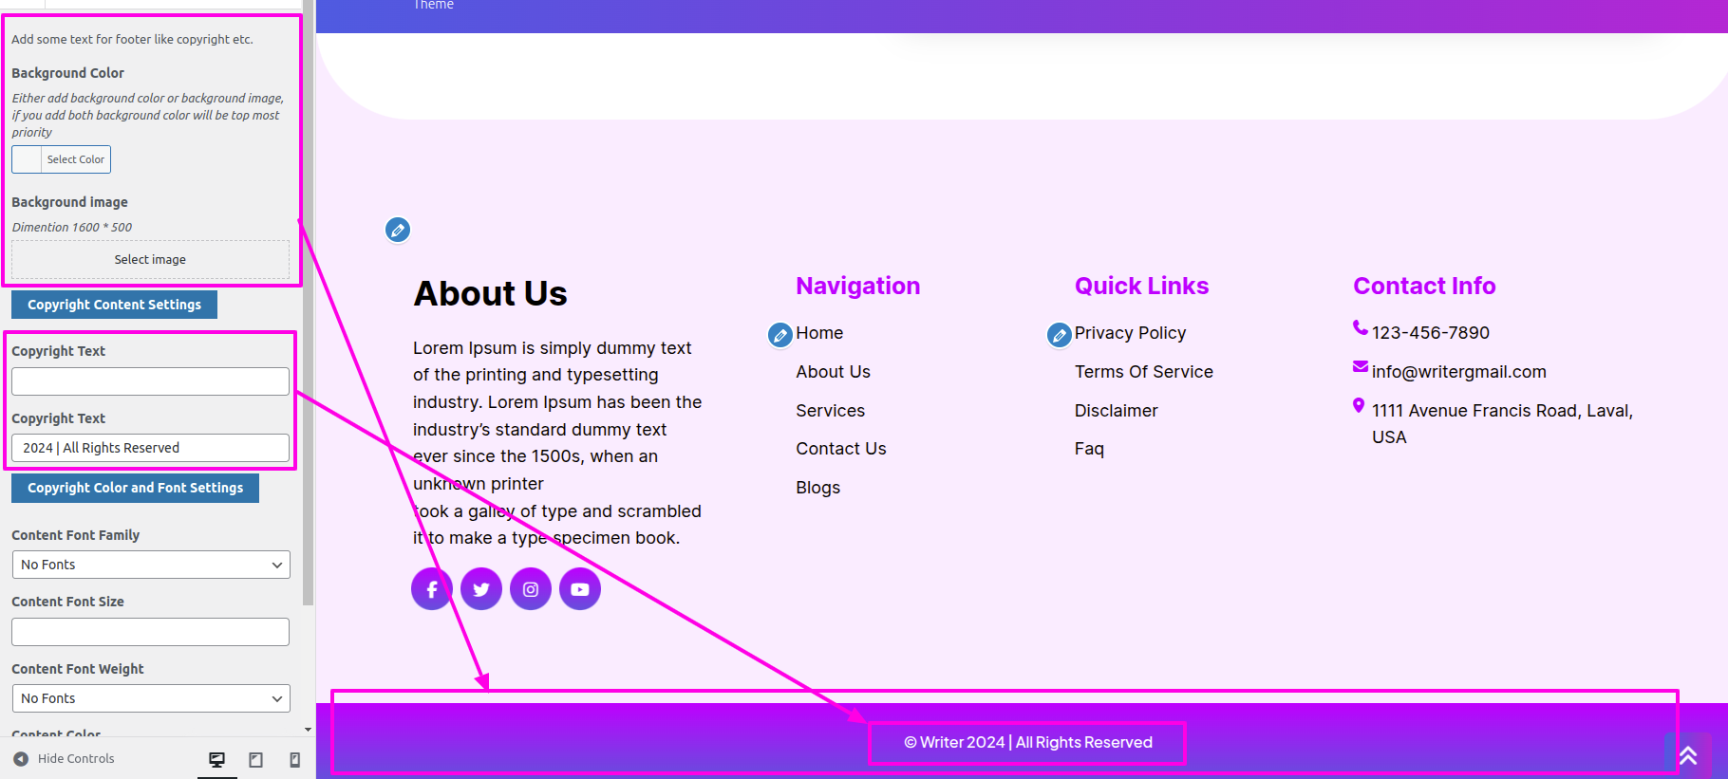The height and width of the screenshot is (779, 1728).
Task: Click the Select image button
Action: (x=150, y=259)
